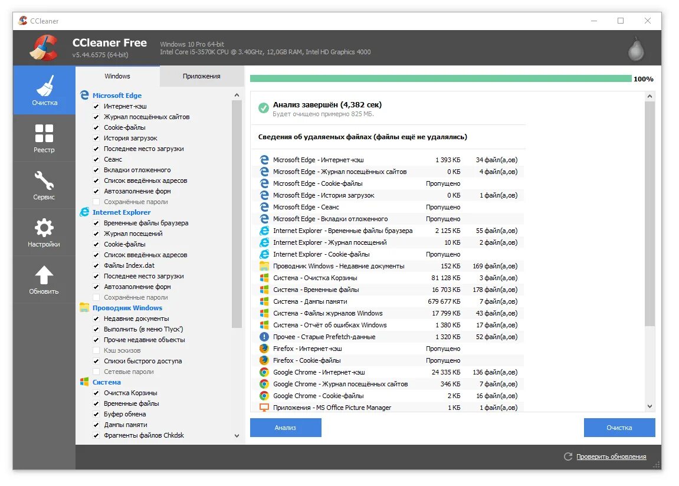Uncheck Очистка Корзины checkbox

point(96,393)
